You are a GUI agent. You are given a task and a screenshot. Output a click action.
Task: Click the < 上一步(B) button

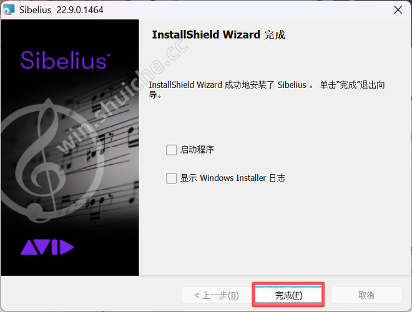tap(216, 295)
